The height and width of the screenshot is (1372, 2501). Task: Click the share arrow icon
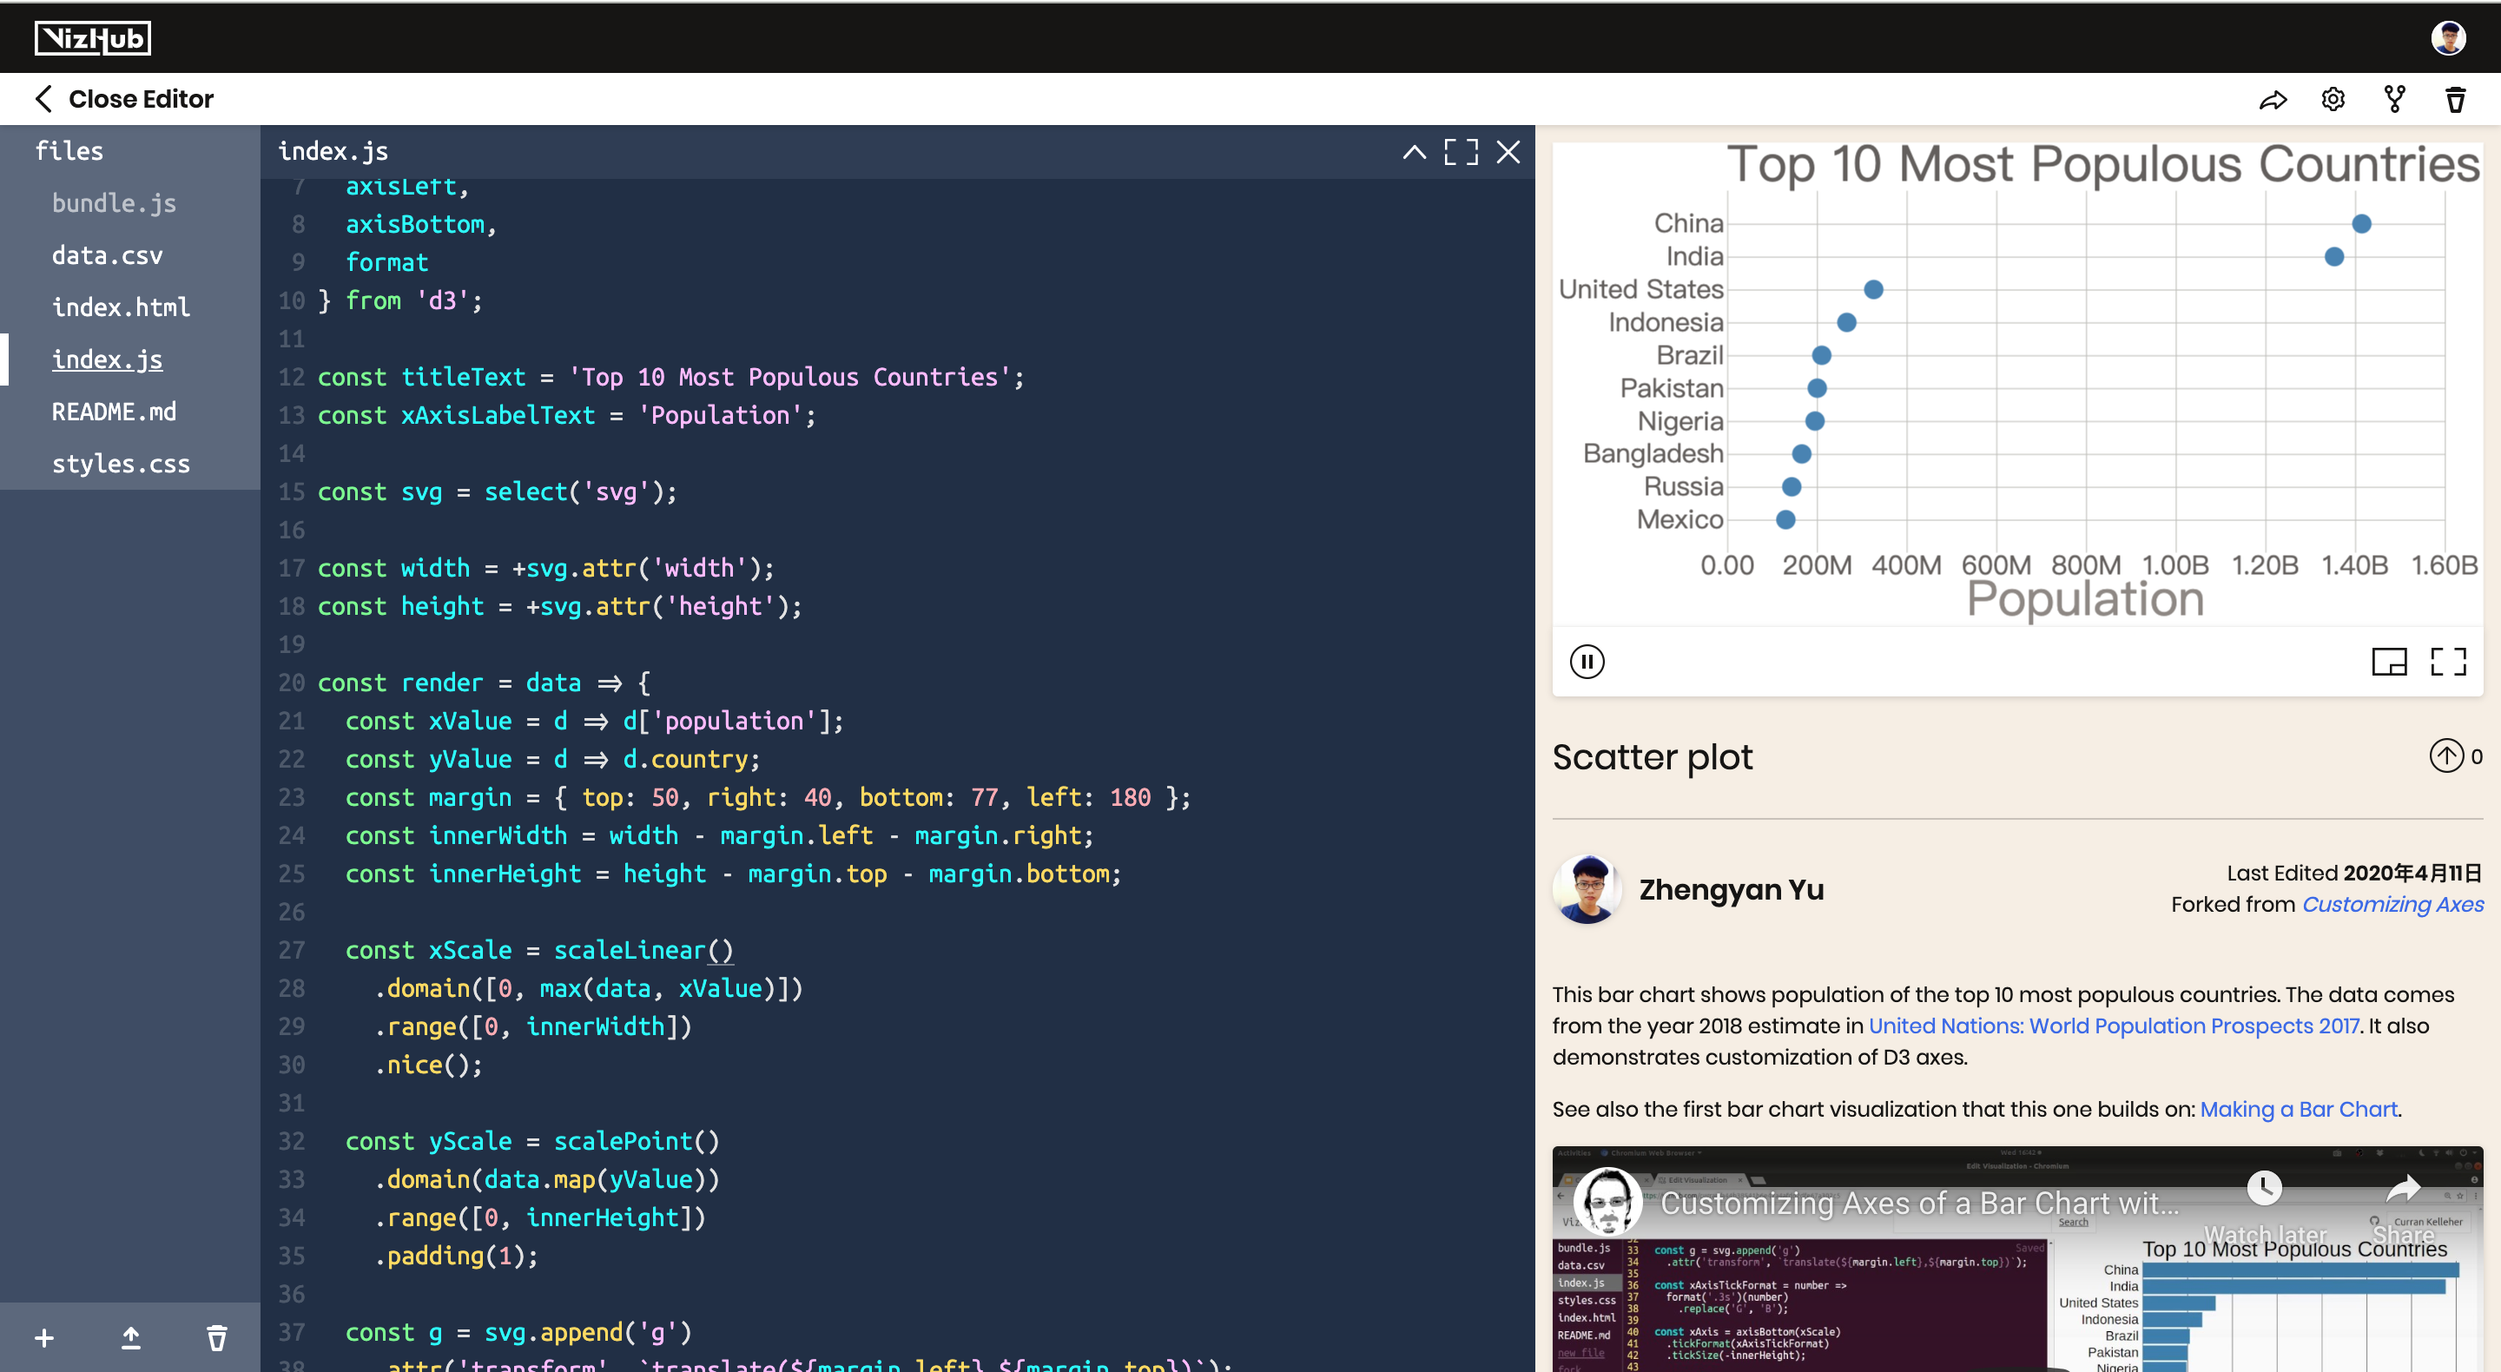pos(2273,99)
